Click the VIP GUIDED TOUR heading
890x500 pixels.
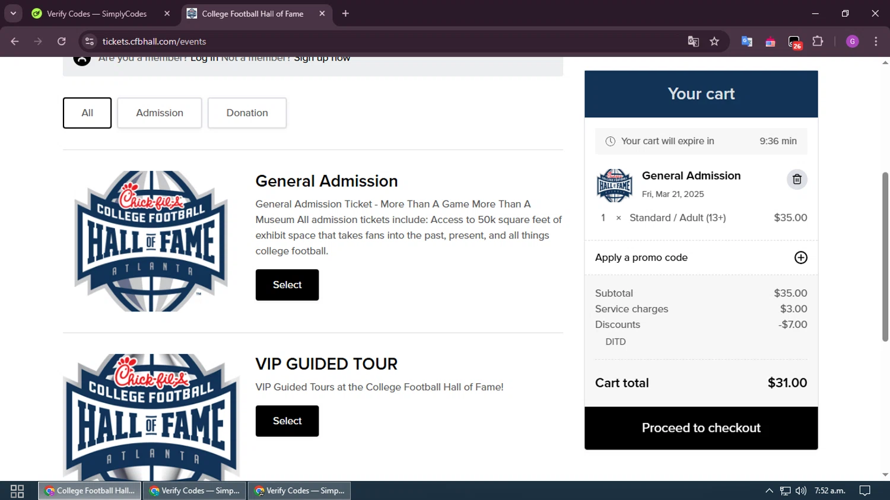coord(326,364)
